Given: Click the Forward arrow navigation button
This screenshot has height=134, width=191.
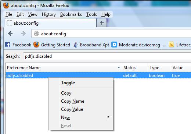Looking at the screenshot, I should click(24, 33).
